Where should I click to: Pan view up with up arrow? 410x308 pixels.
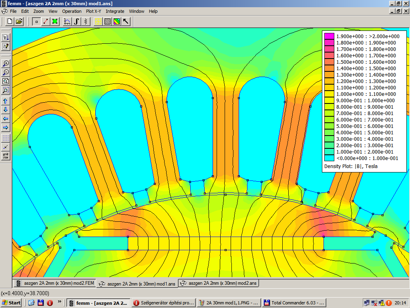click(6, 101)
